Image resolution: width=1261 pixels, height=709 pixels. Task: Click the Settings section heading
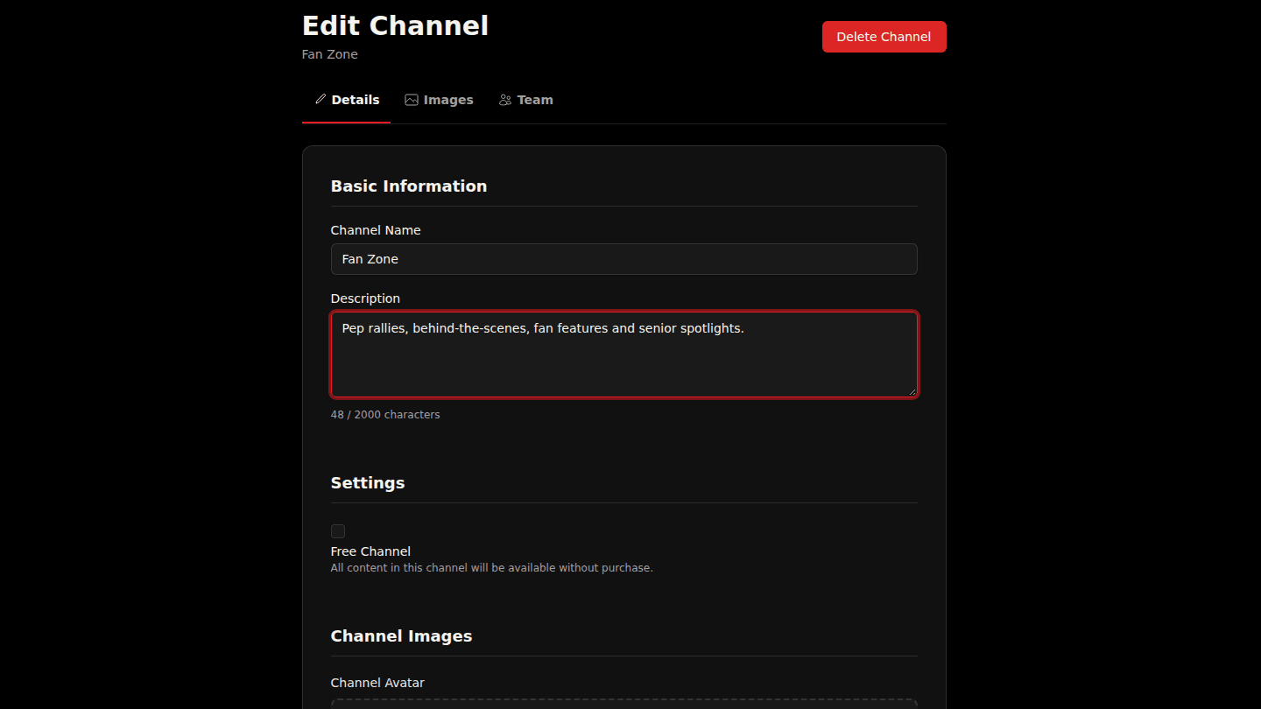coord(368,483)
